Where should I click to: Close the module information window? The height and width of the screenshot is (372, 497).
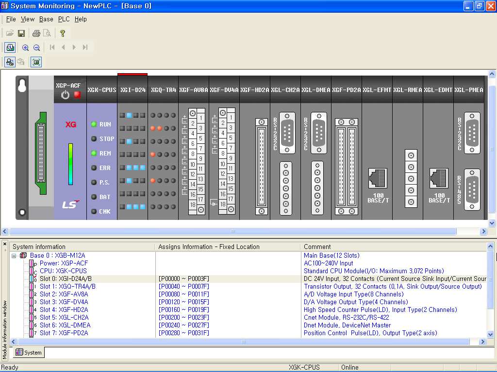pyautogui.click(x=5, y=244)
